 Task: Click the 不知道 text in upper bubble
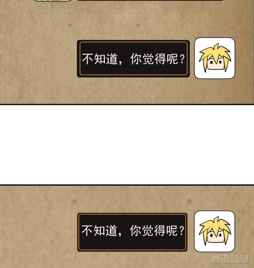pyautogui.click(x=100, y=59)
